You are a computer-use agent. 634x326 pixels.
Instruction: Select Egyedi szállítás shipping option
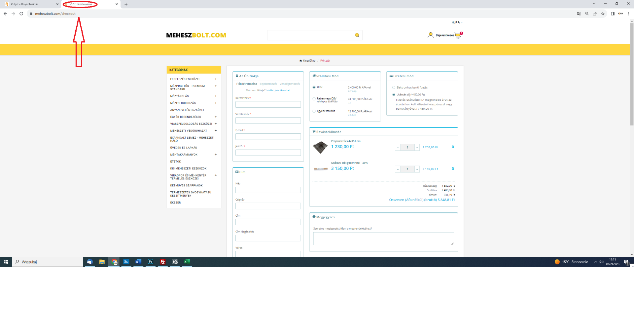click(x=314, y=111)
